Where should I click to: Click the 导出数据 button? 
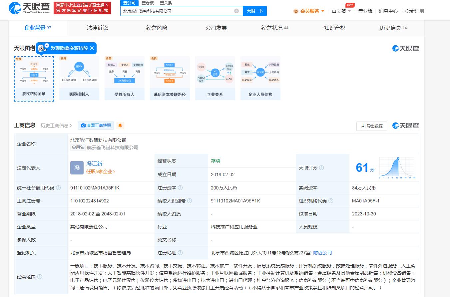(x=372, y=126)
